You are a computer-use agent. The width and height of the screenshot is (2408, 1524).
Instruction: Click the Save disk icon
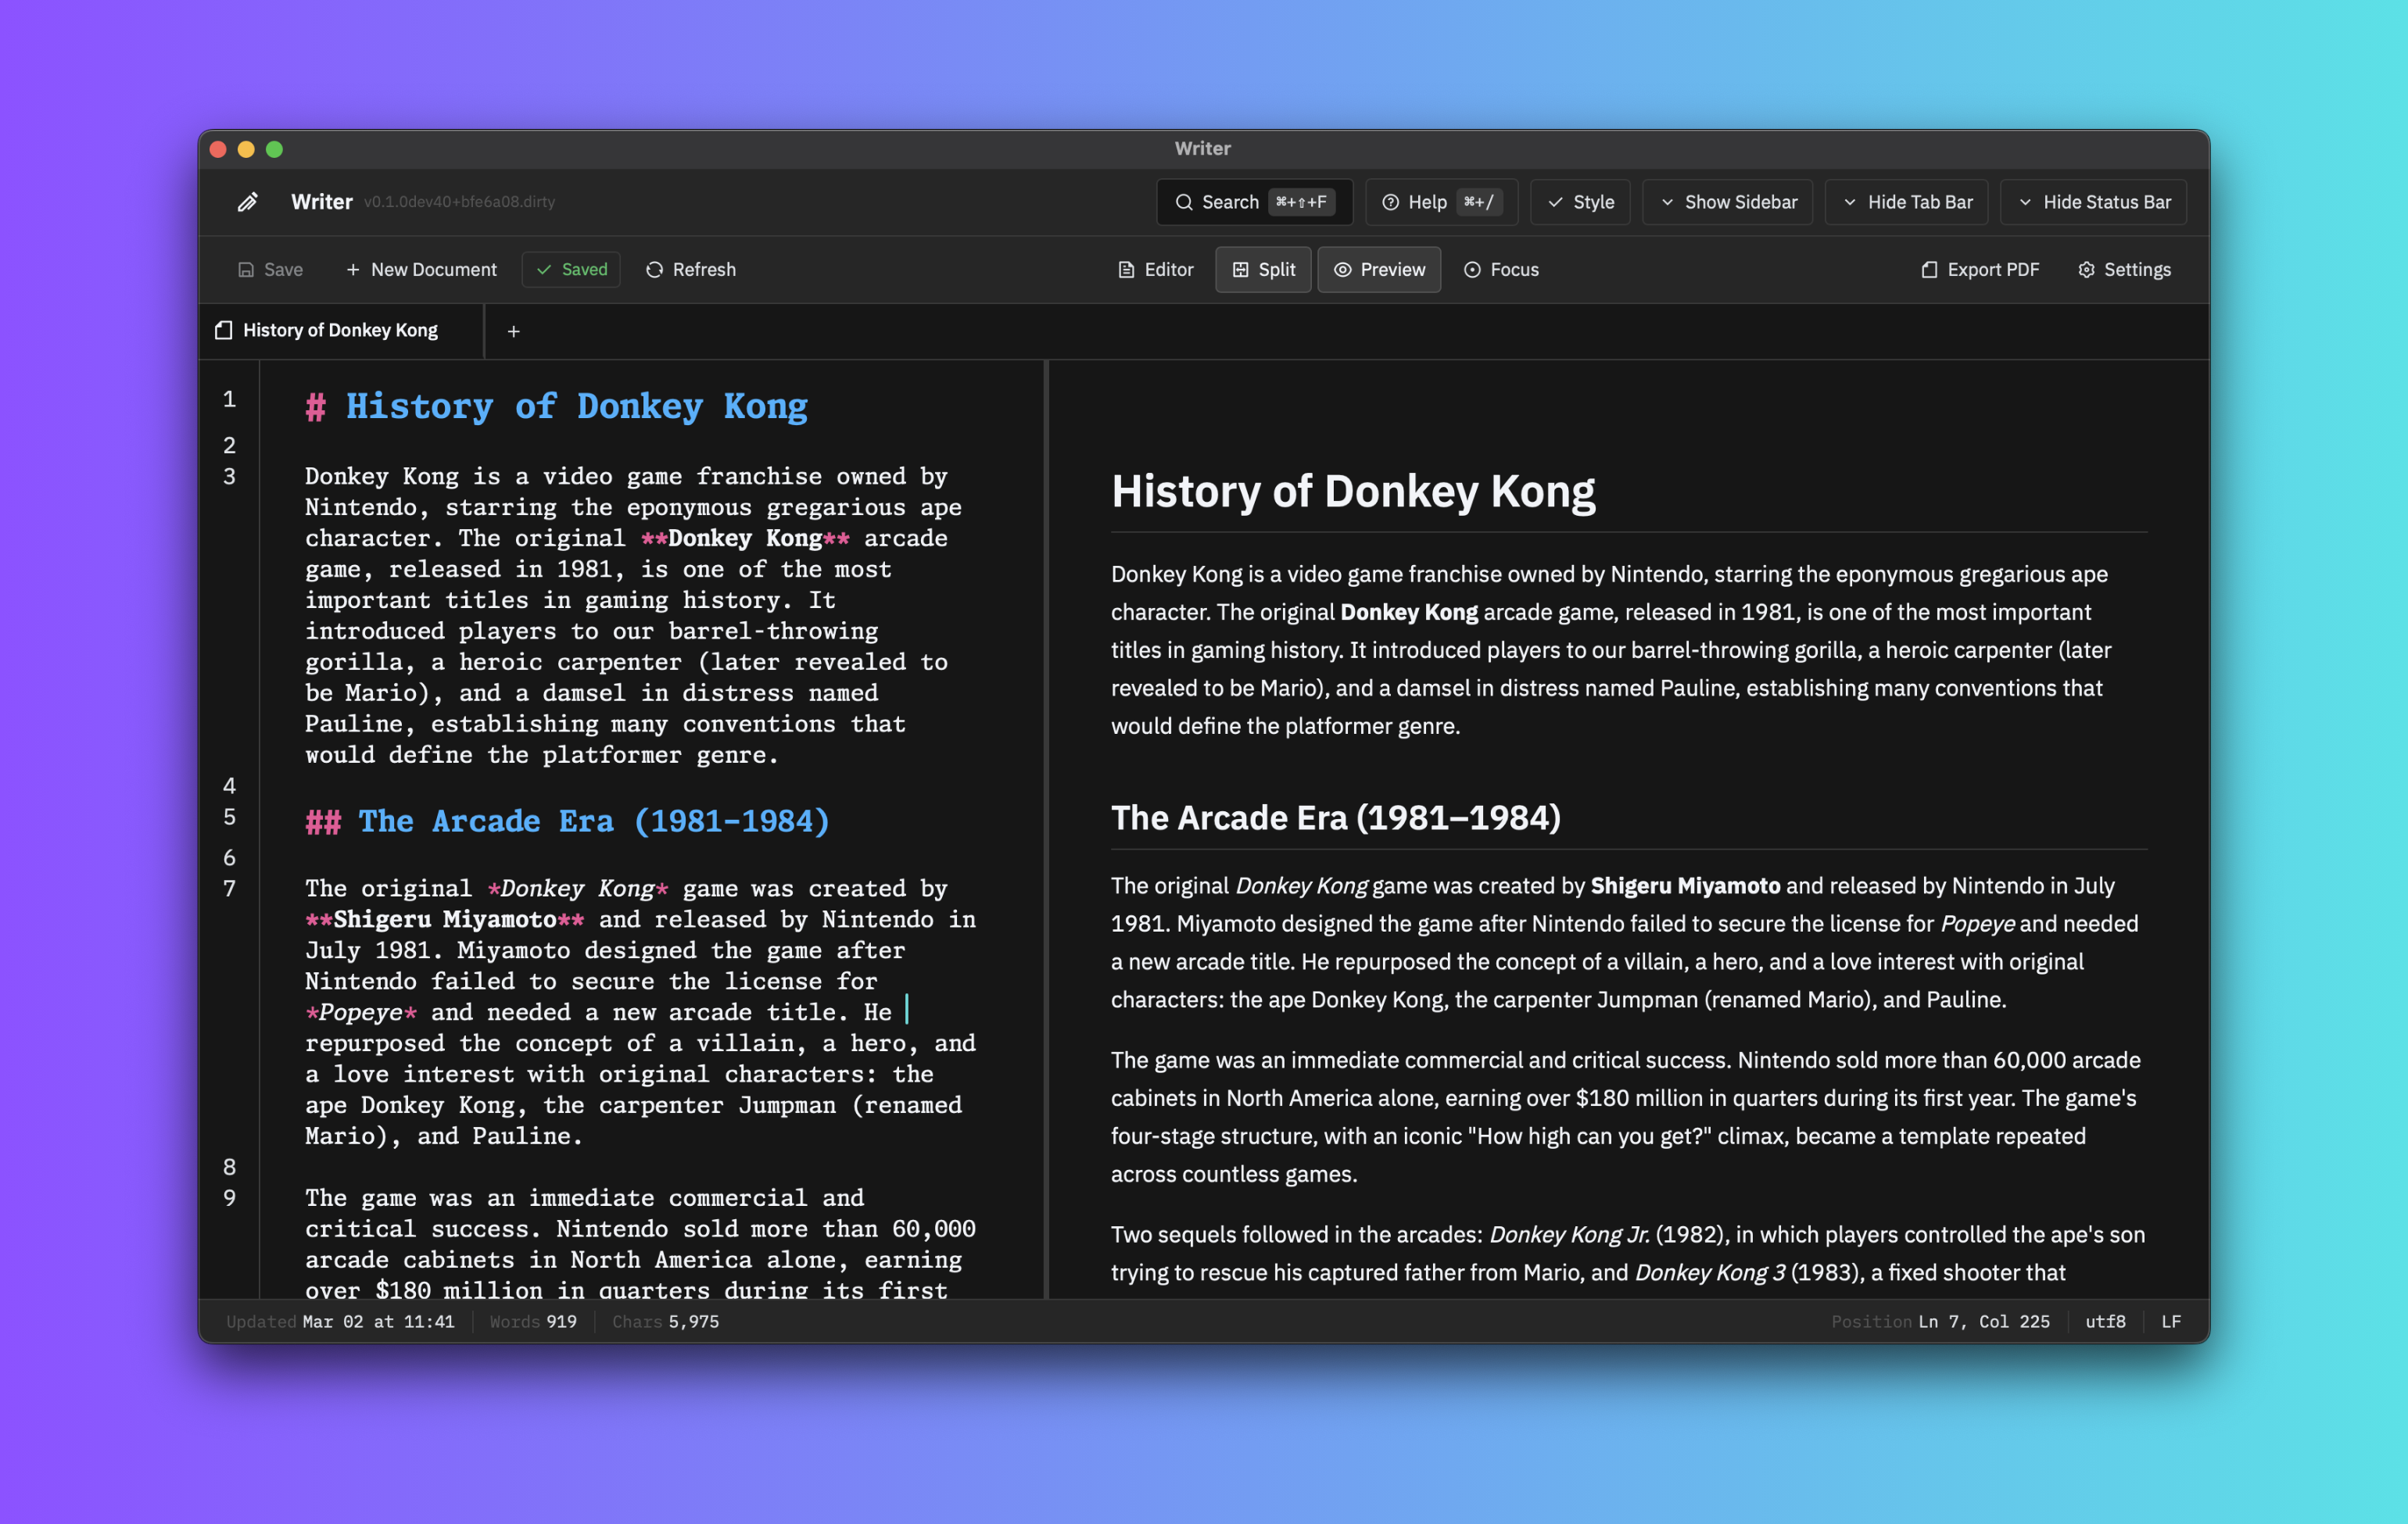click(246, 270)
